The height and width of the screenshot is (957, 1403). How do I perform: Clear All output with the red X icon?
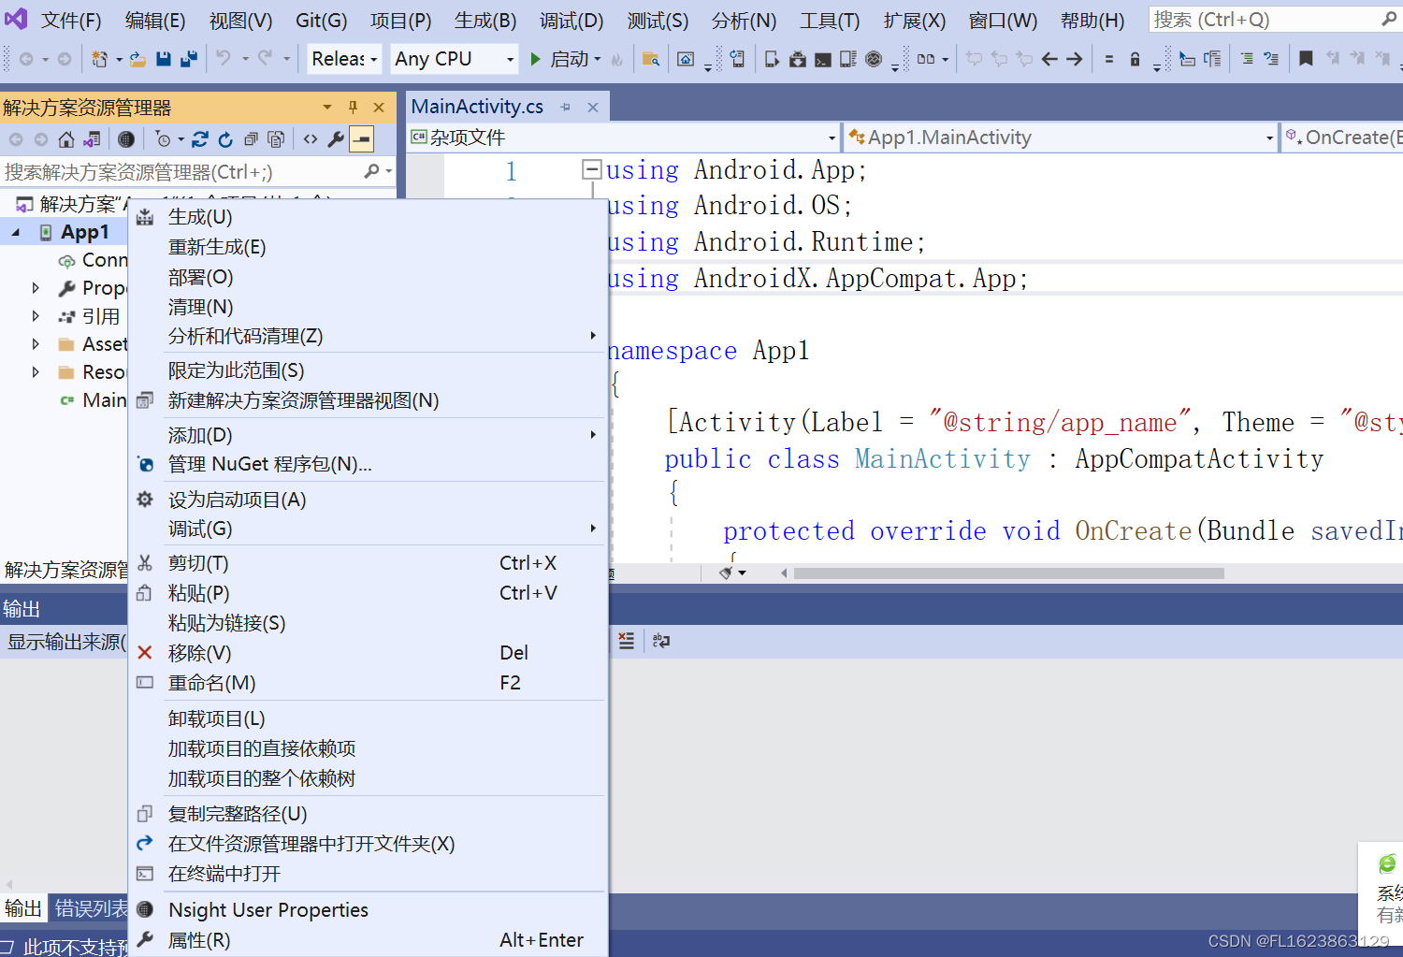(626, 641)
